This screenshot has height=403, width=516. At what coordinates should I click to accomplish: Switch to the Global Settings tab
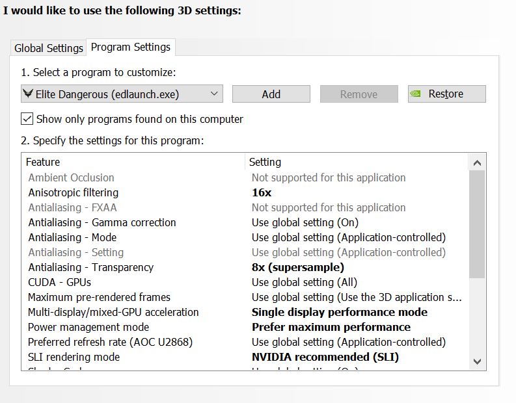click(x=48, y=48)
